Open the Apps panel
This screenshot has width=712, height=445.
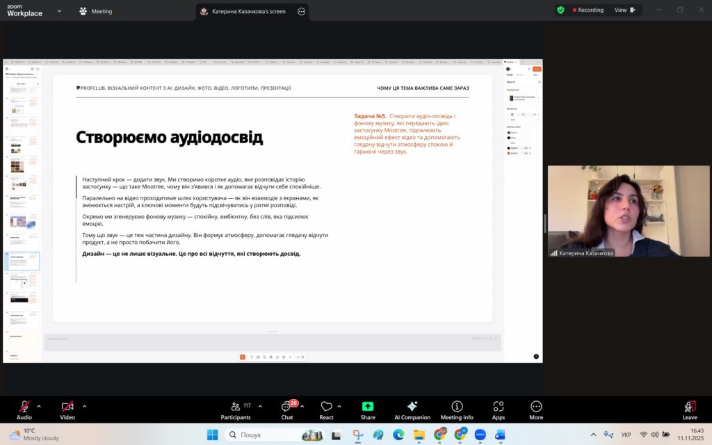coord(498,410)
